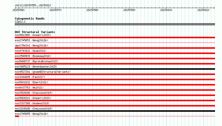
Task: Open variant esv3548909 (Boomsma2014) label
Action: point(33,56)
